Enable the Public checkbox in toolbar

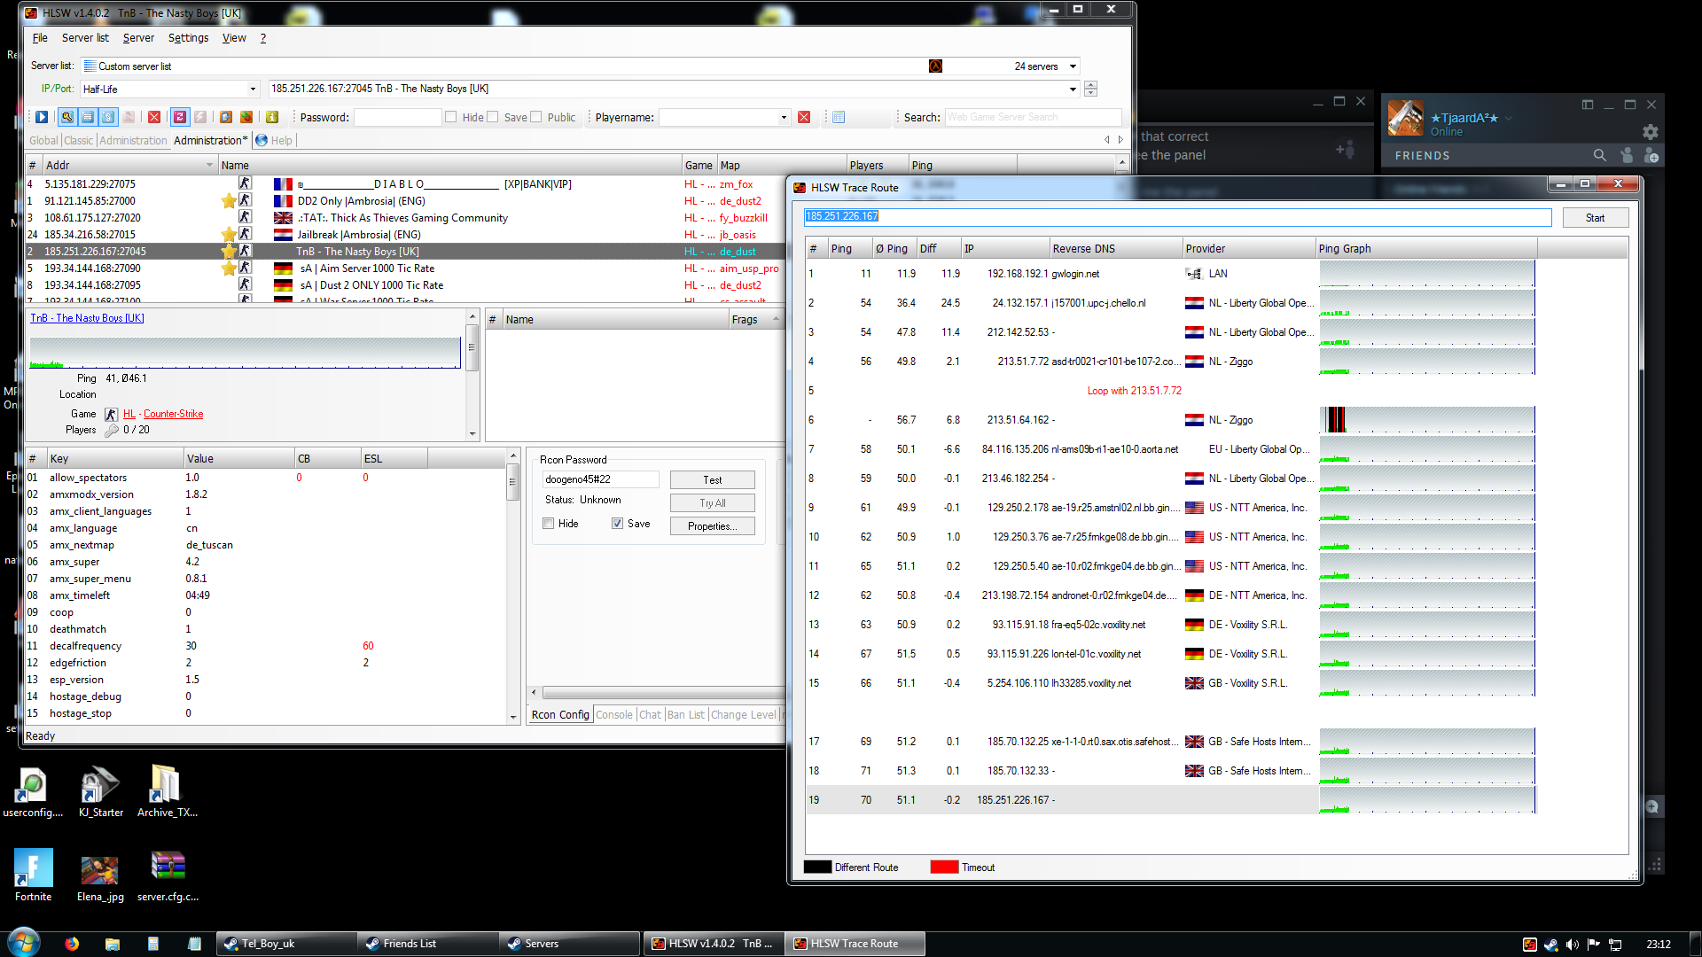536,117
